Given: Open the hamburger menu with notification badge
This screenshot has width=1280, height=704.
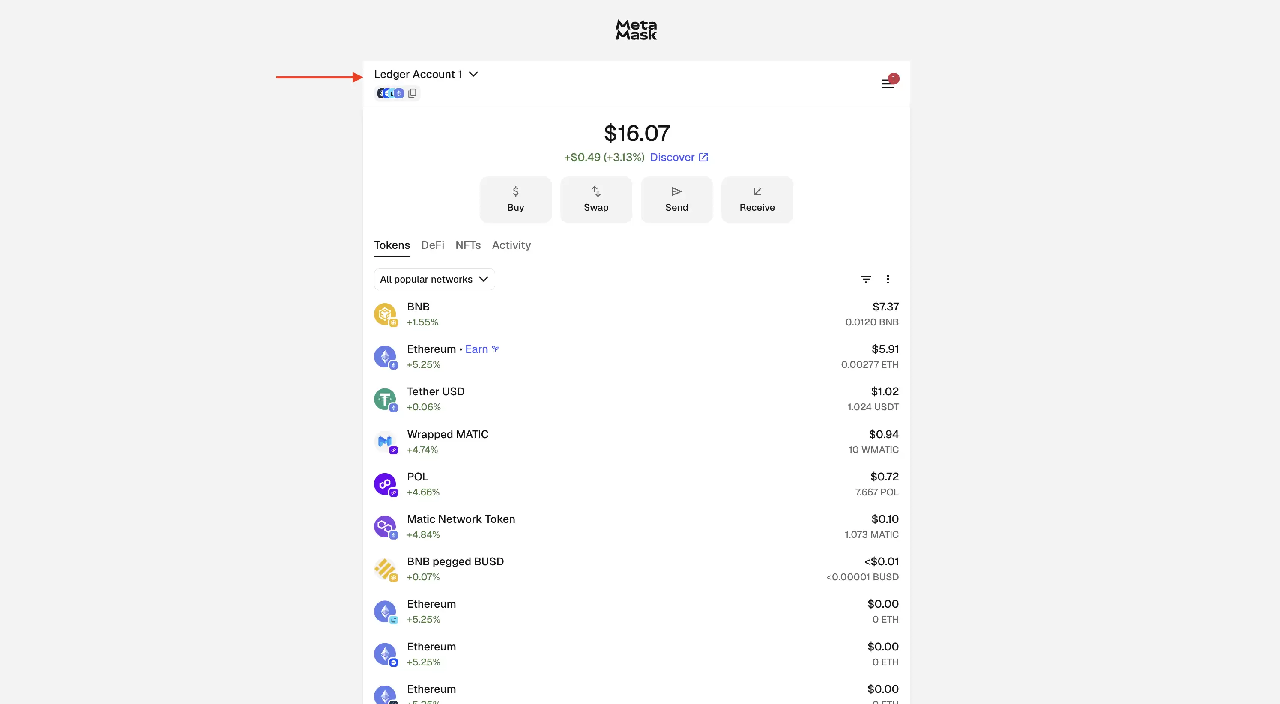Looking at the screenshot, I should [888, 83].
